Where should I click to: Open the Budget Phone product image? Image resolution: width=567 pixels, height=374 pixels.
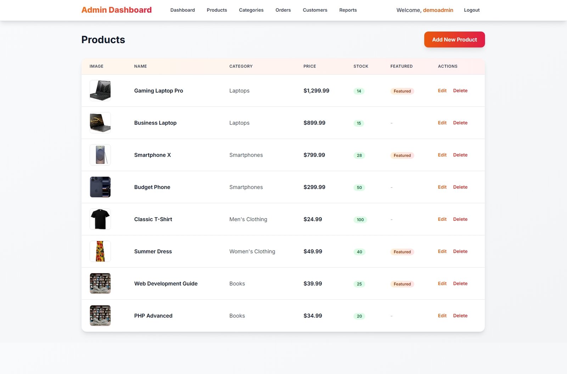tap(100, 187)
